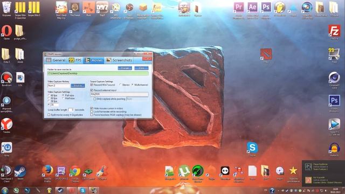
Task: Launch the DmC Devil May Cry shortcut
Action: pos(61,10)
